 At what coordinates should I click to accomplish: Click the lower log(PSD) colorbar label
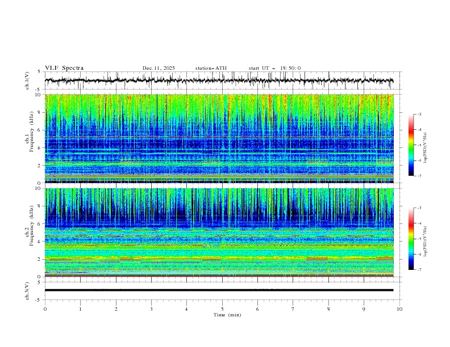click(x=426, y=242)
